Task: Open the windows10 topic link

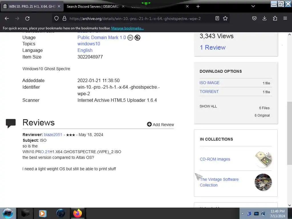Action: (x=89, y=44)
